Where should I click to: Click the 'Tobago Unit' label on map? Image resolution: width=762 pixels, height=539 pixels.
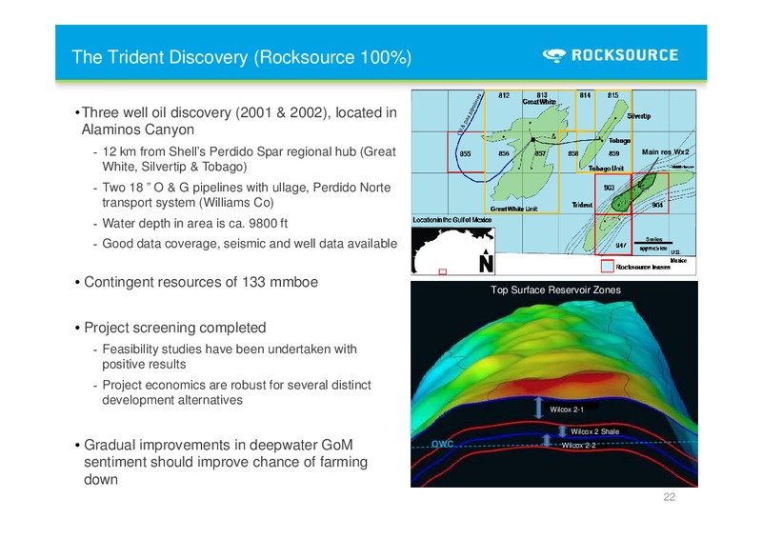pos(606,169)
